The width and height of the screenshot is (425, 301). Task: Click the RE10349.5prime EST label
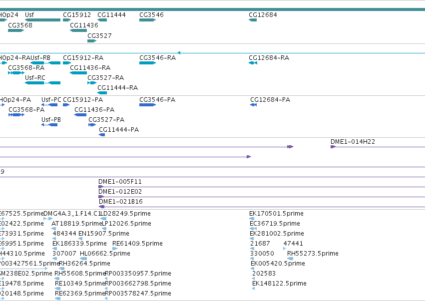[80, 284]
